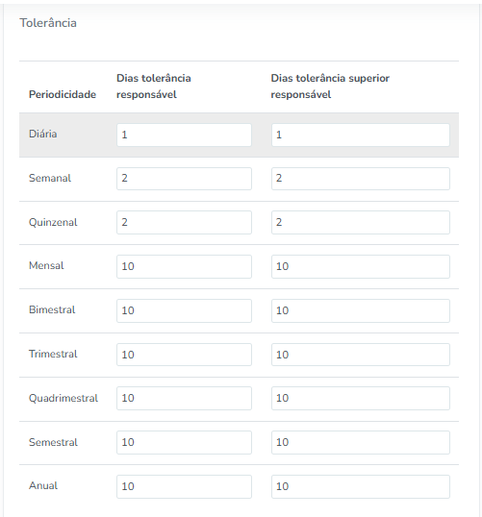Focus the Quinzenal responsável tolerance input
The height and width of the screenshot is (517, 482).
pos(184,223)
